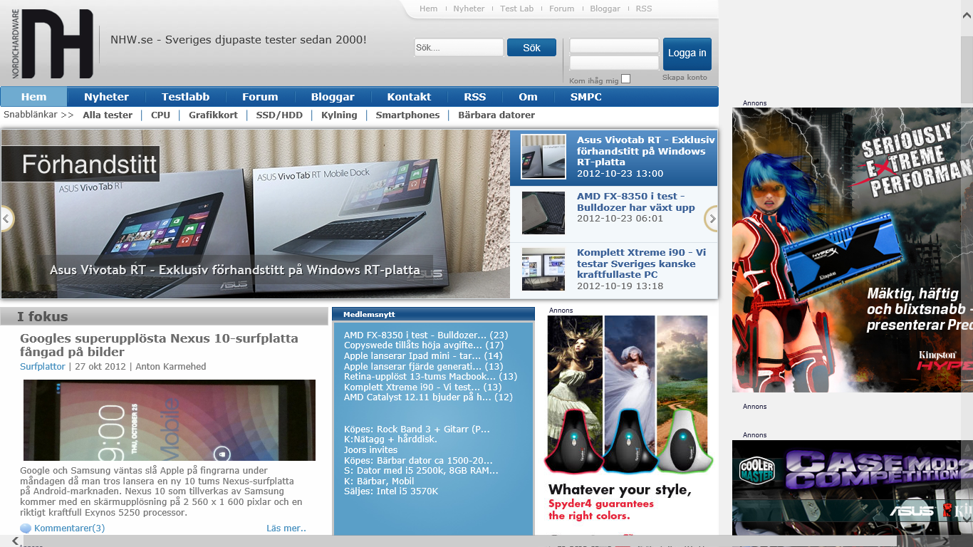Click the Läs mer link

pyautogui.click(x=286, y=528)
